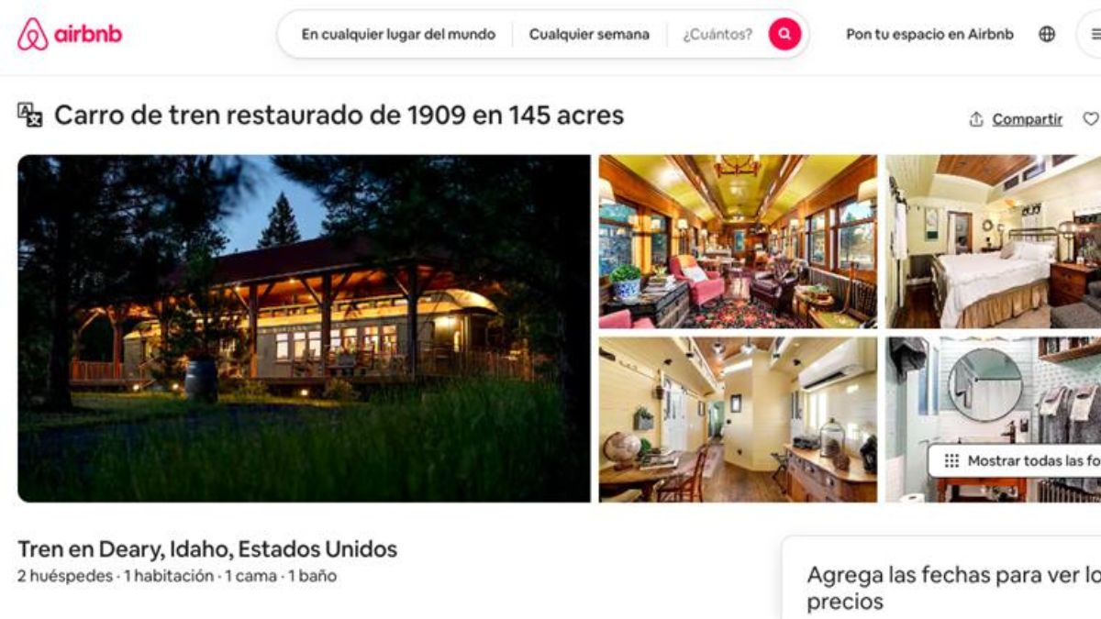
Task: Open the globe language selector
Action: [1047, 35]
